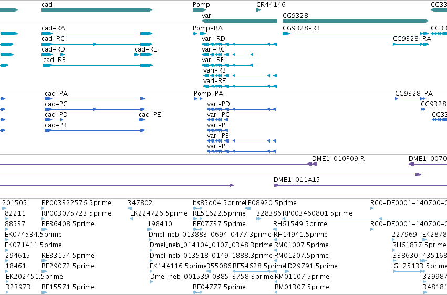Click EST RM01207.5prime
447x295 pixels.
[276, 261]
